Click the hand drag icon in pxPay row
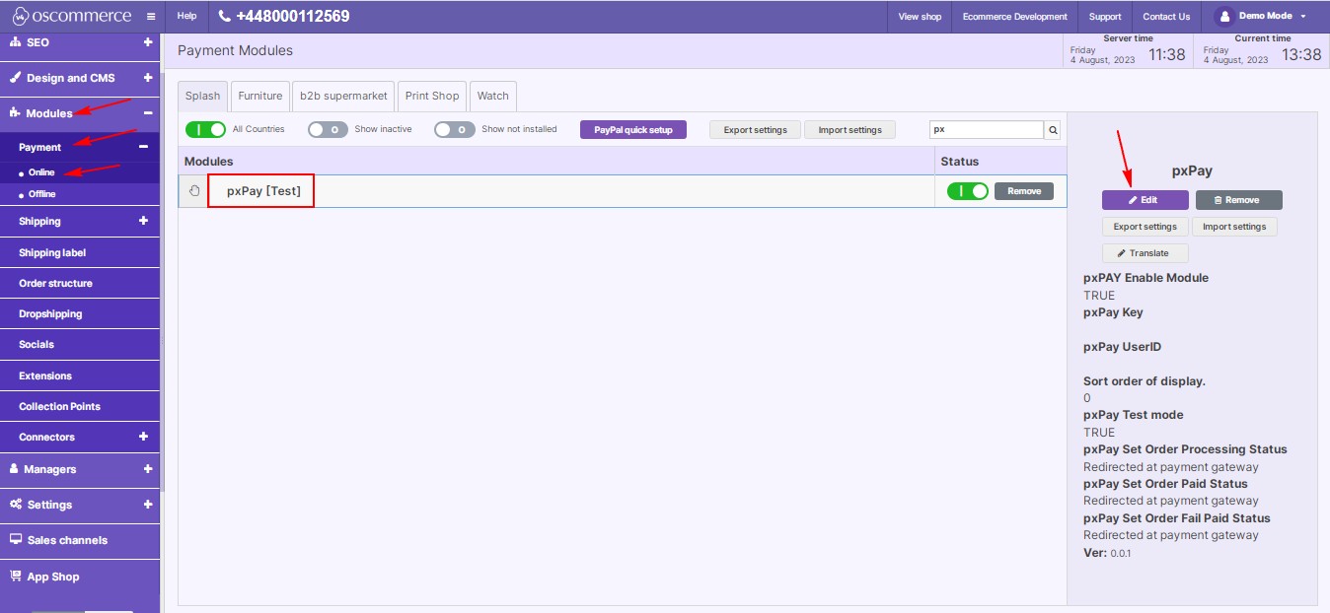This screenshot has width=1330, height=613. click(194, 191)
